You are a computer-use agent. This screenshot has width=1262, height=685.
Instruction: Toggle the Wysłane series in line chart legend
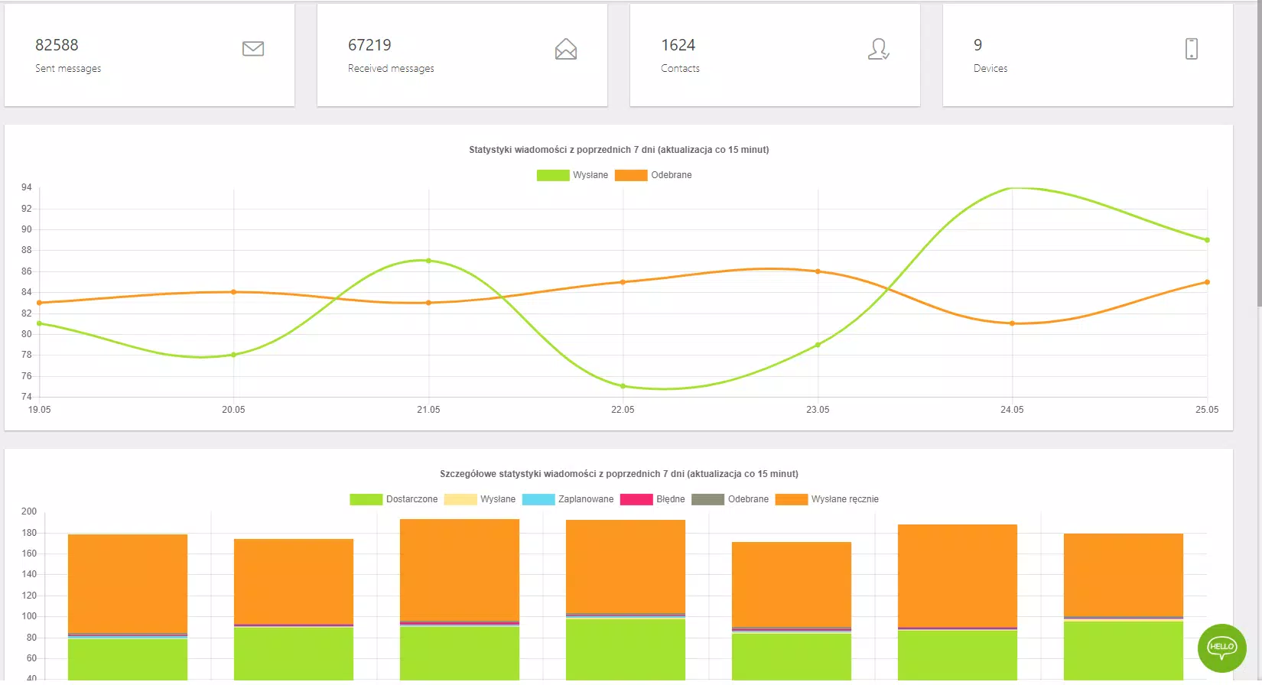572,175
